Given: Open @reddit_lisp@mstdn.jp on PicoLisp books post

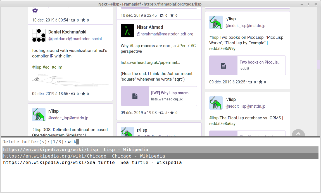Looking at the screenshot, I should [245, 26].
